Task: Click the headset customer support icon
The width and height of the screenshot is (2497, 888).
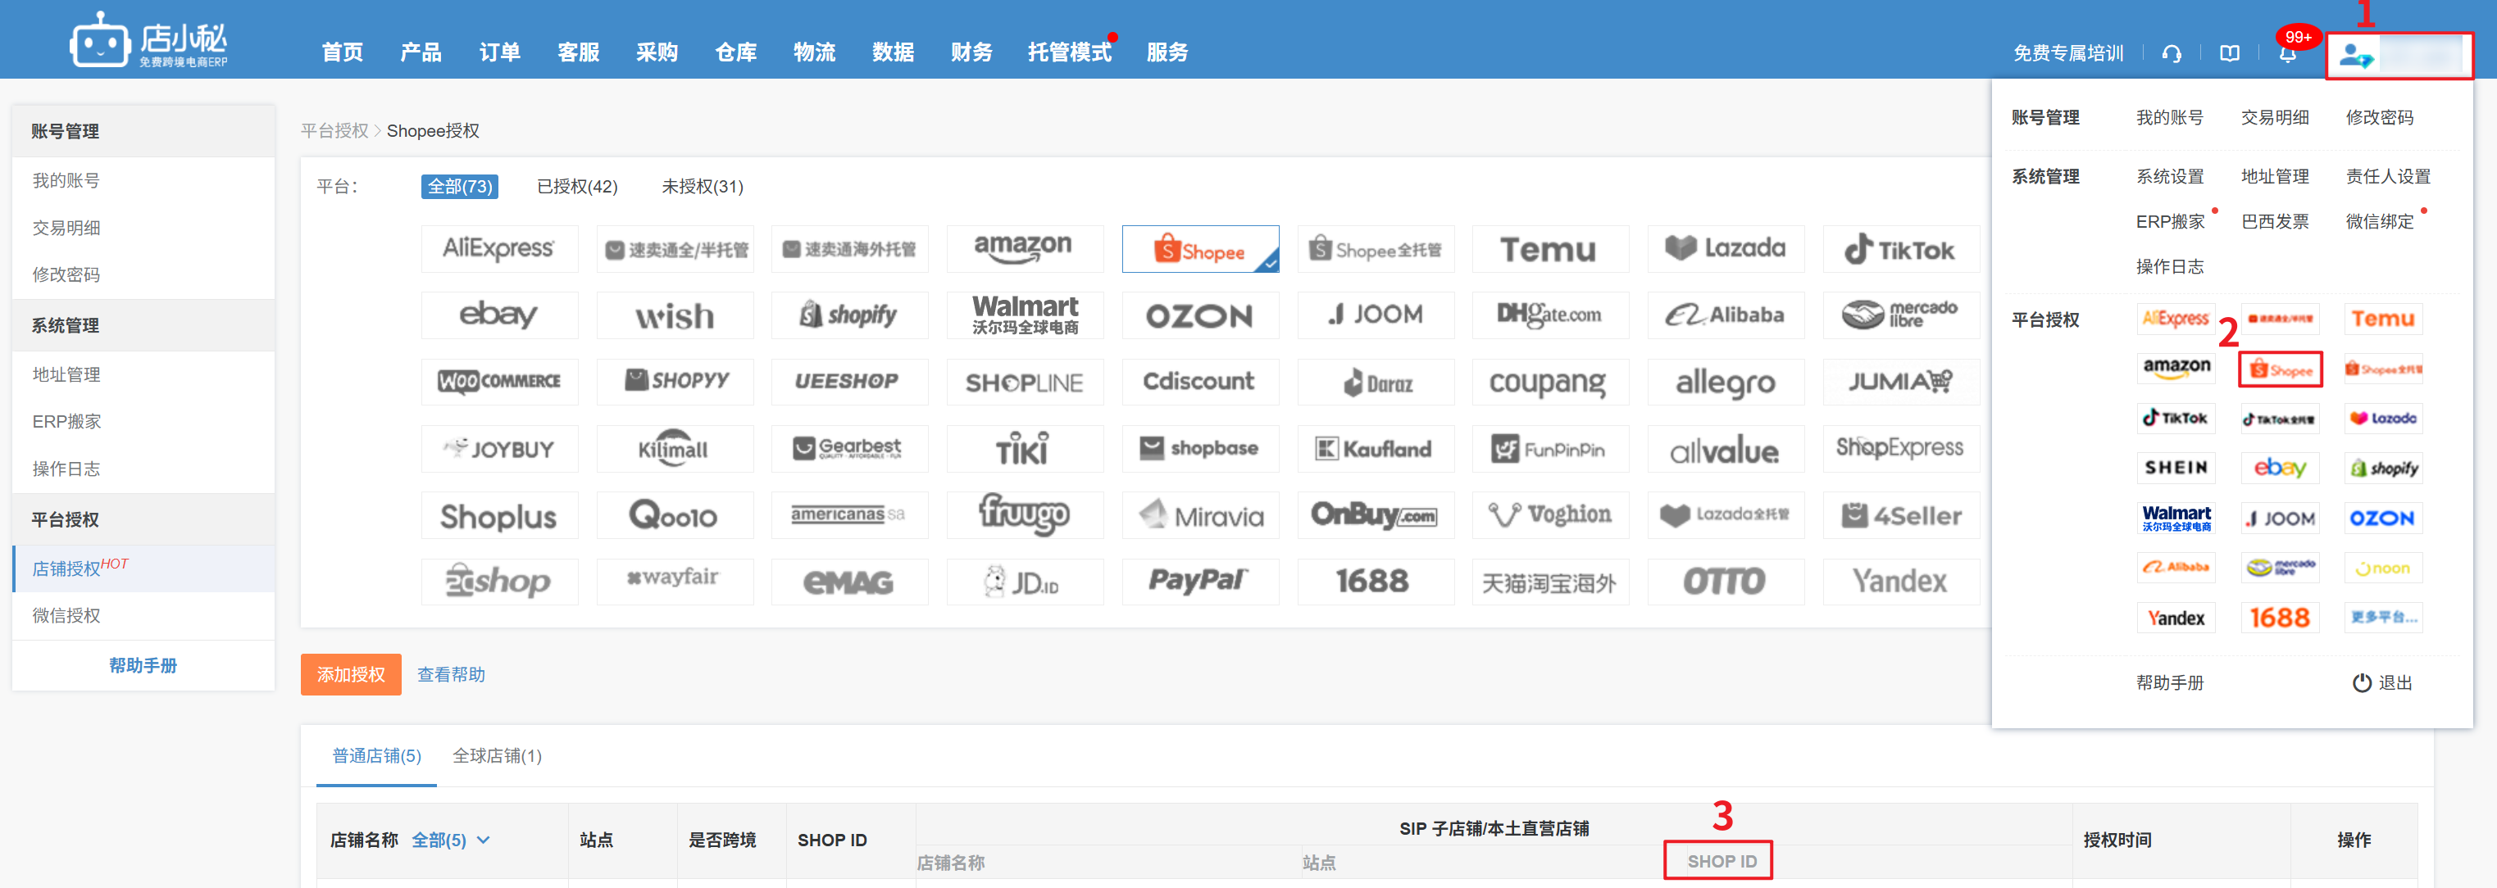Action: tap(2172, 53)
